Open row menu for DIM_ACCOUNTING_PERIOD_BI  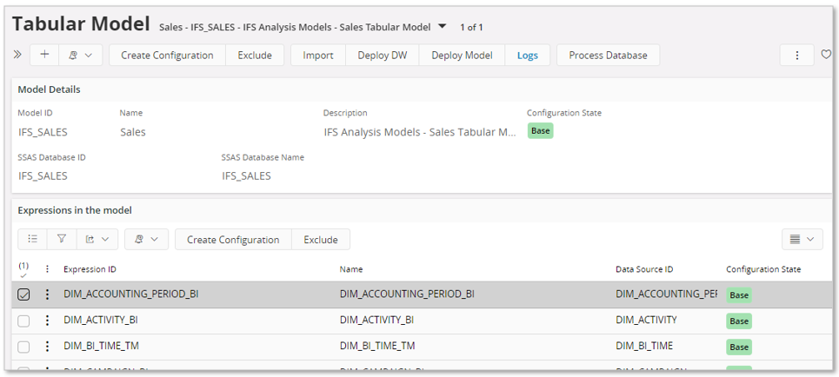tap(48, 294)
